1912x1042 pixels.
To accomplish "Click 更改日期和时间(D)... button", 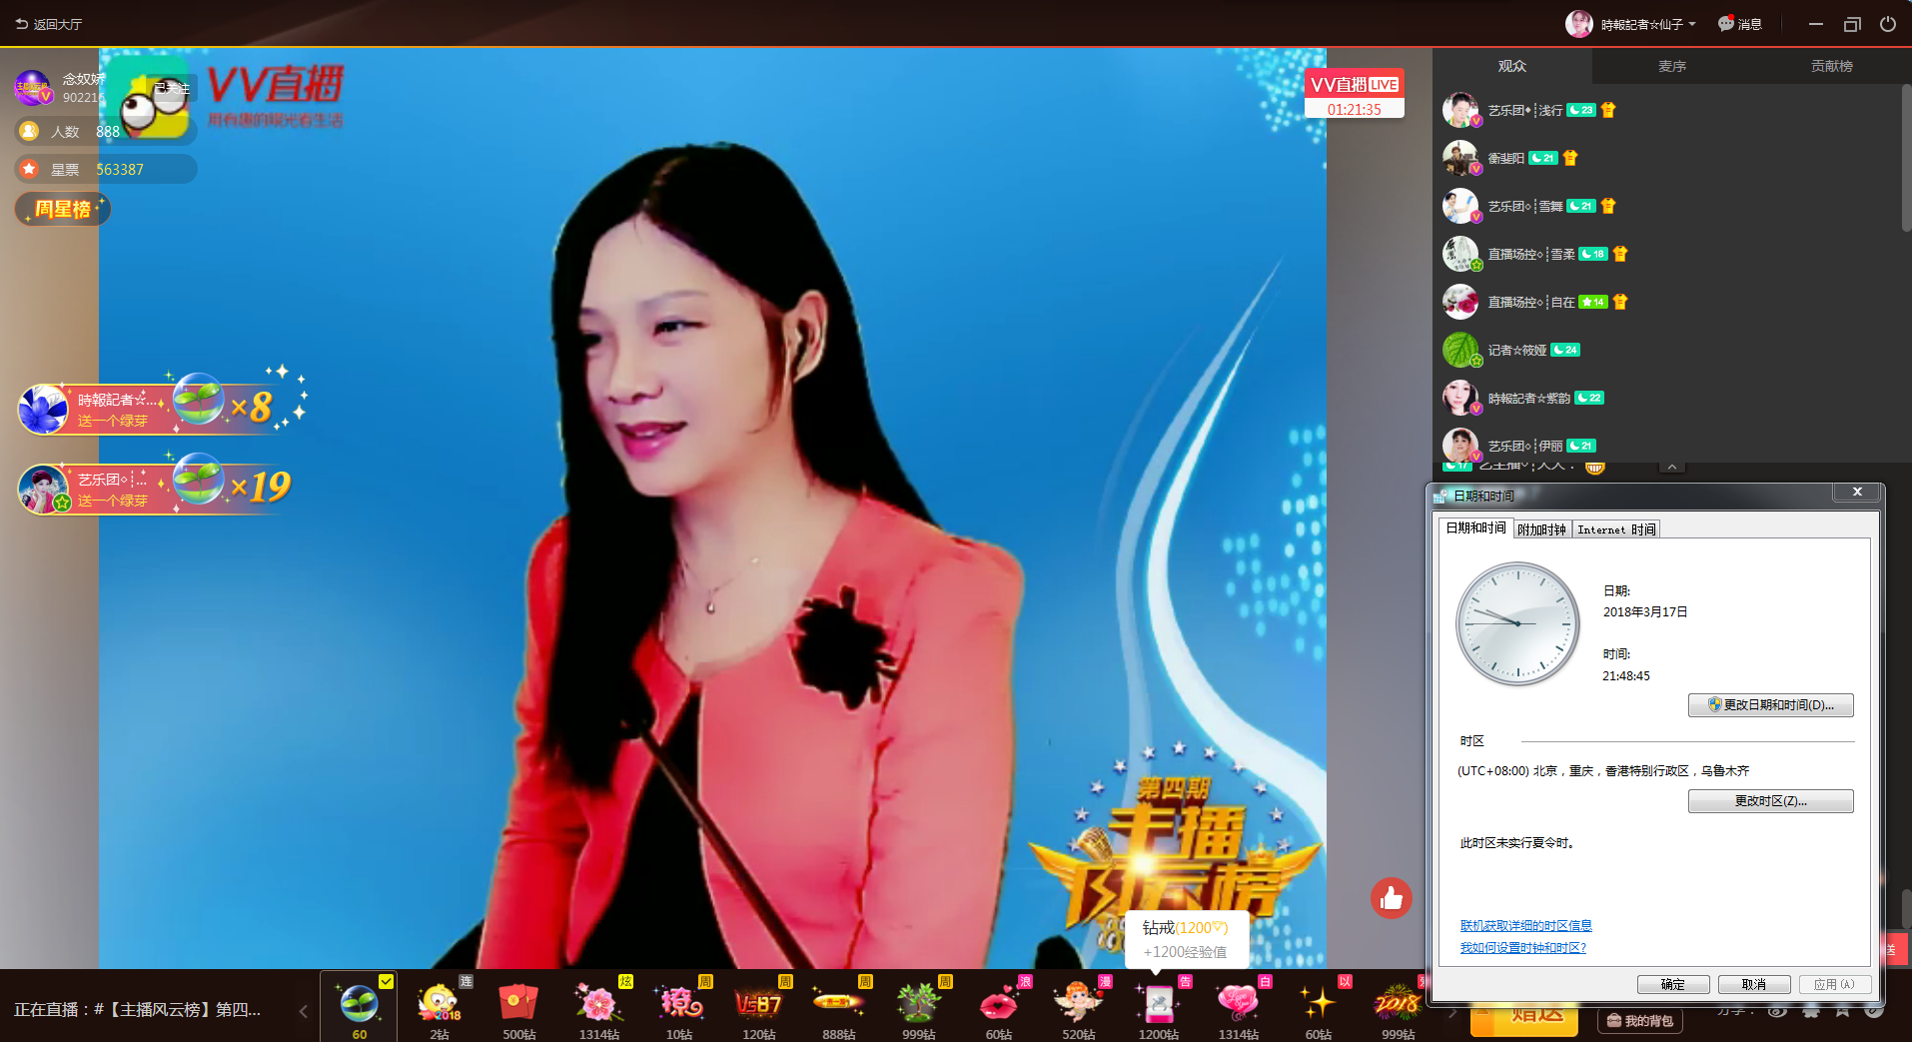I will tap(1770, 705).
